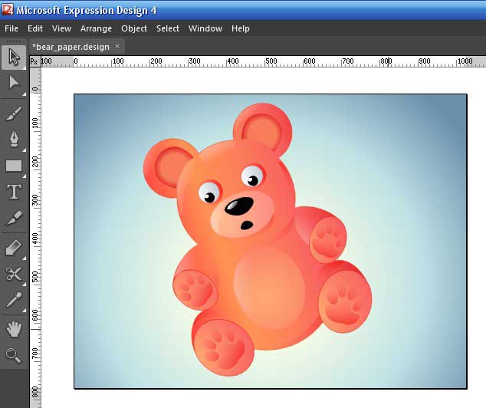This screenshot has width=486, height=408.
Task: Open the File menu
Action: [11, 28]
